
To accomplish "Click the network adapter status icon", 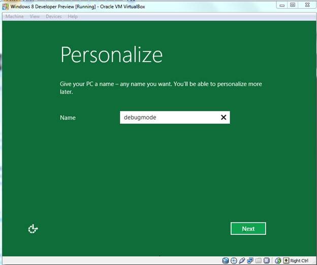I will point(250,260).
